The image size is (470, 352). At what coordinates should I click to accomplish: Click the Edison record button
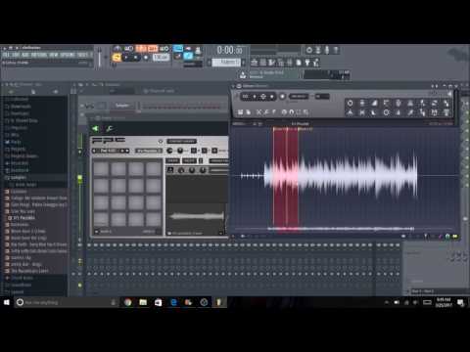283,97
